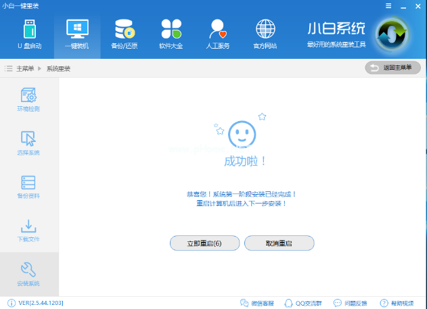The height and width of the screenshot is (309, 427).
Task: Open the hamburger menu in title bar
Action: (388, 5)
